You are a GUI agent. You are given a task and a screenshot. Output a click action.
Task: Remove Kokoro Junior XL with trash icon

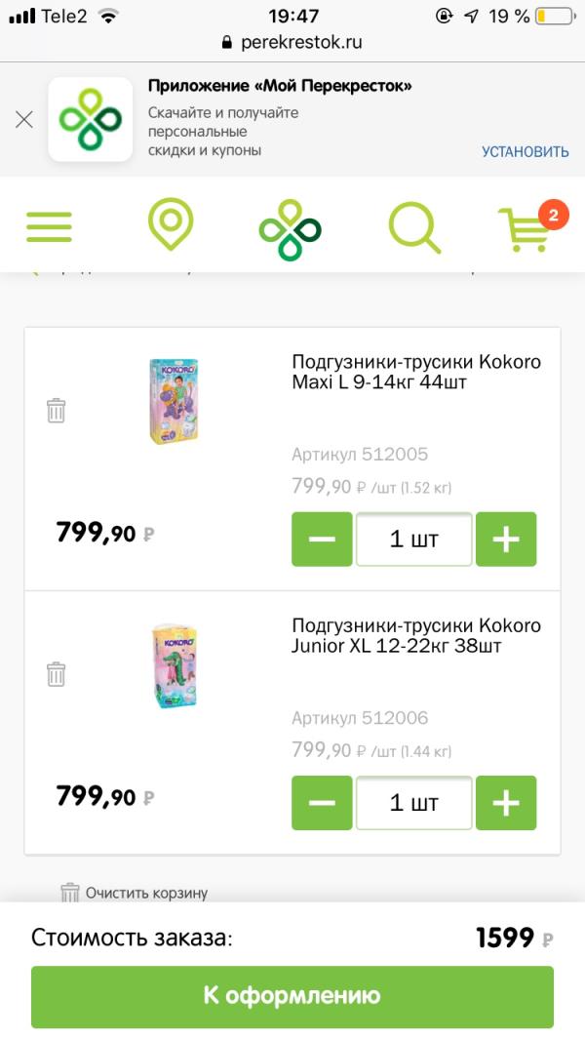(x=57, y=673)
